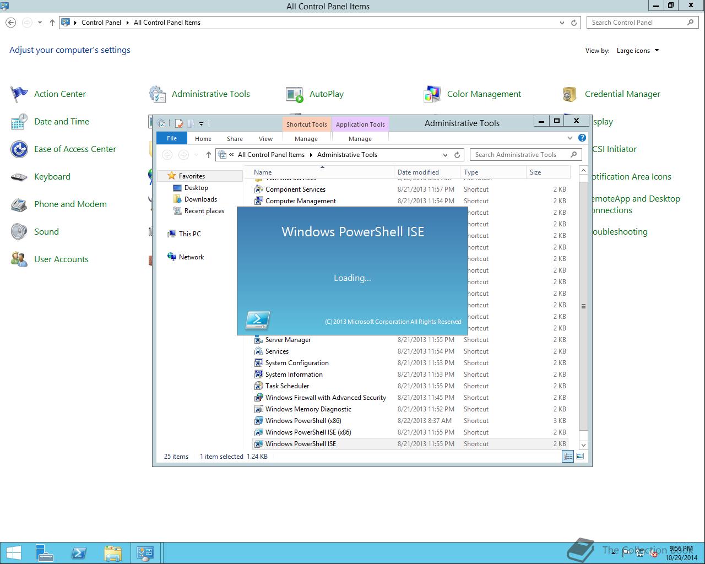Image resolution: width=705 pixels, height=564 pixels.
Task: Click file list scroll down arrow
Action: 584,445
